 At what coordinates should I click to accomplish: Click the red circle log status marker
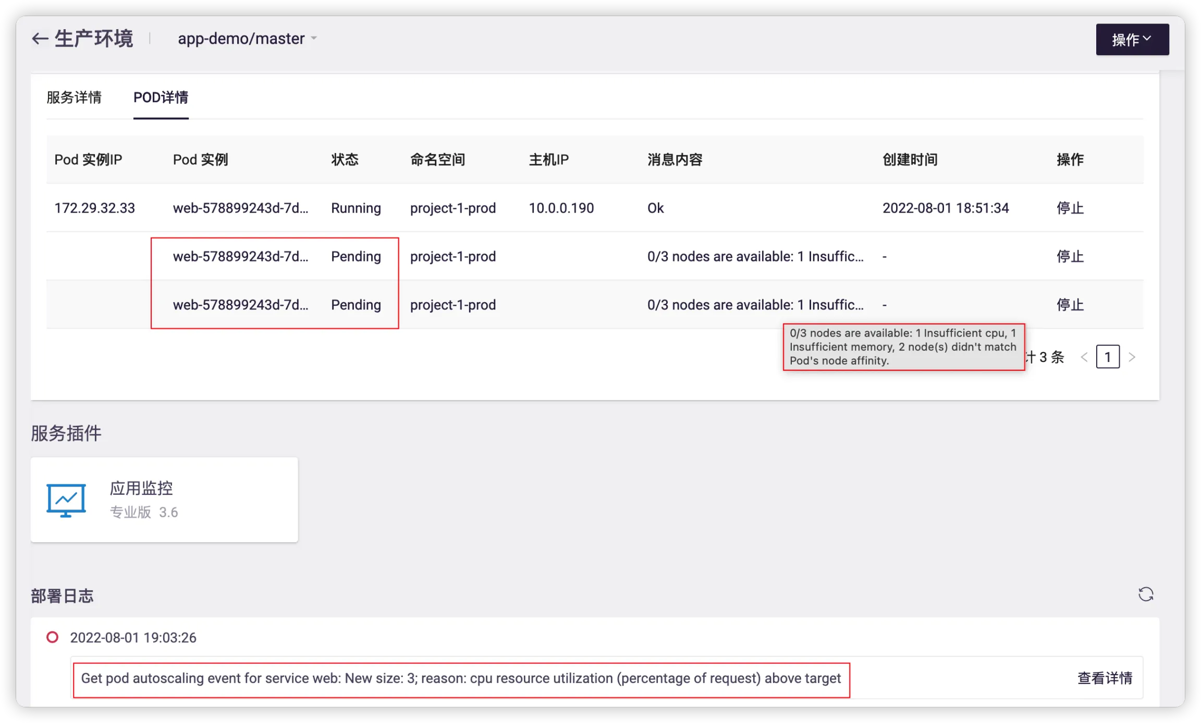click(52, 637)
